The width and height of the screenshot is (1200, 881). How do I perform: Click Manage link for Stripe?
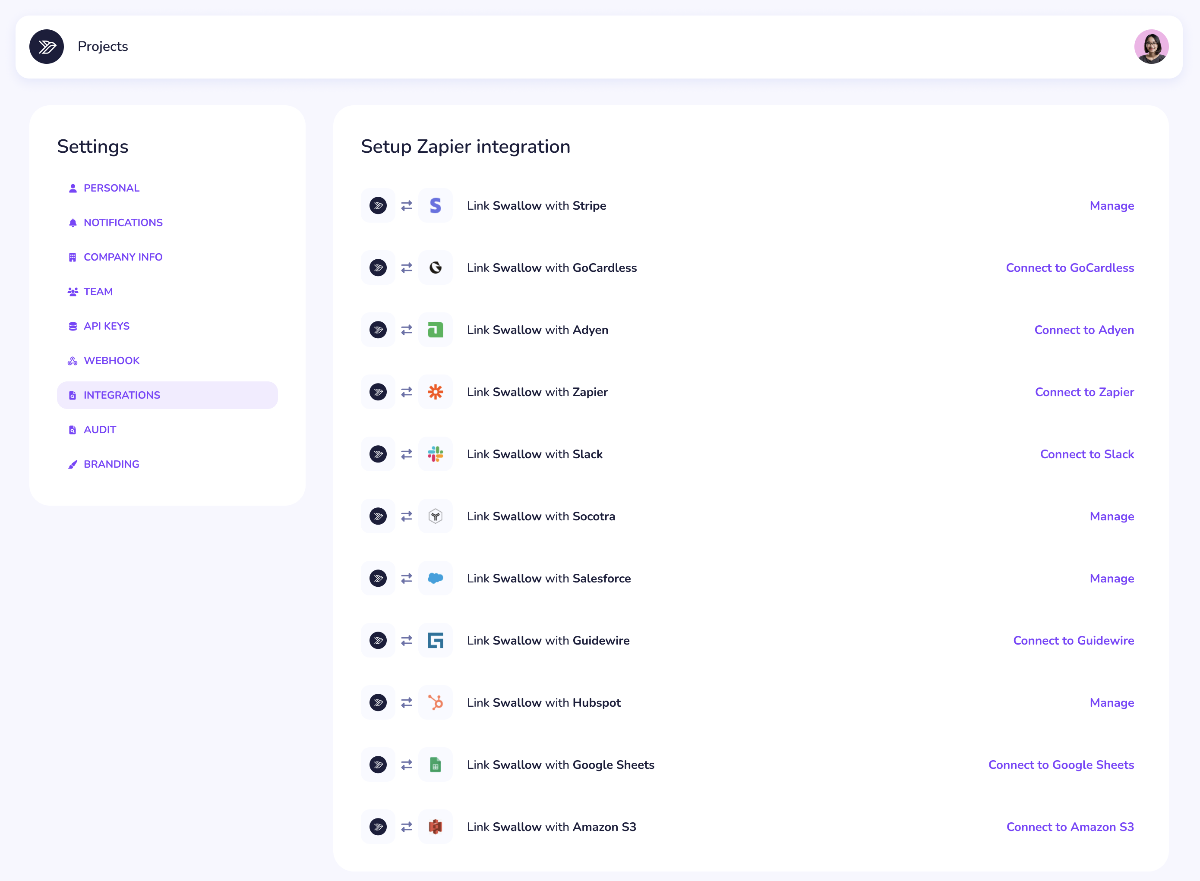pyautogui.click(x=1112, y=205)
